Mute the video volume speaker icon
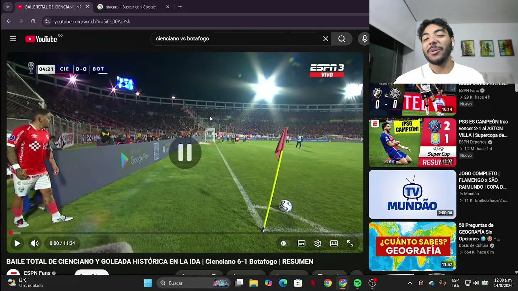 [x=35, y=243]
